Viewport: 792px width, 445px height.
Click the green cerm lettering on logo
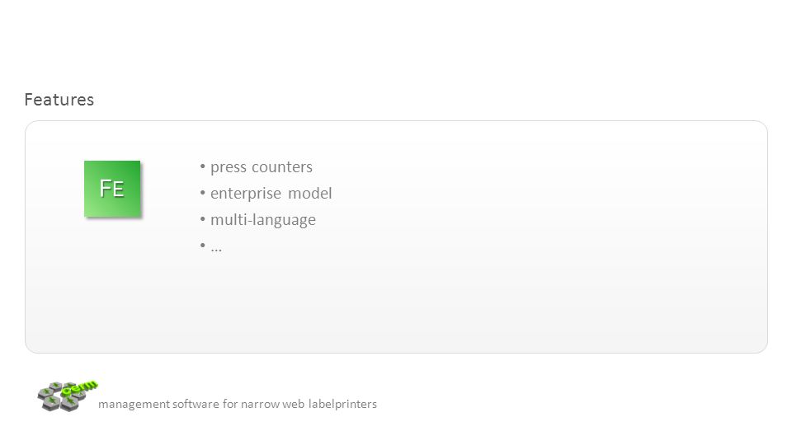(x=81, y=387)
